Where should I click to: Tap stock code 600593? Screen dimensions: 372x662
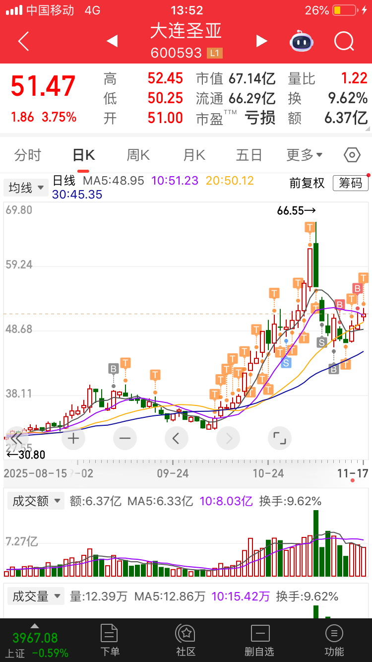pyautogui.click(x=176, y=53)
